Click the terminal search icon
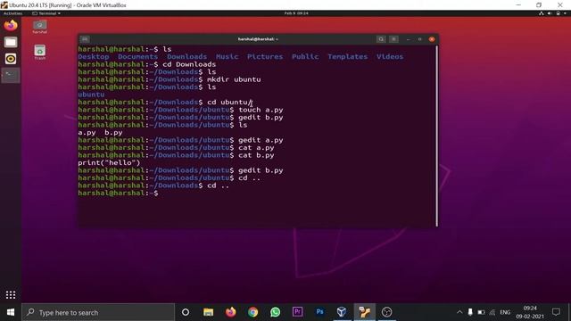 (x=381, y=39)
